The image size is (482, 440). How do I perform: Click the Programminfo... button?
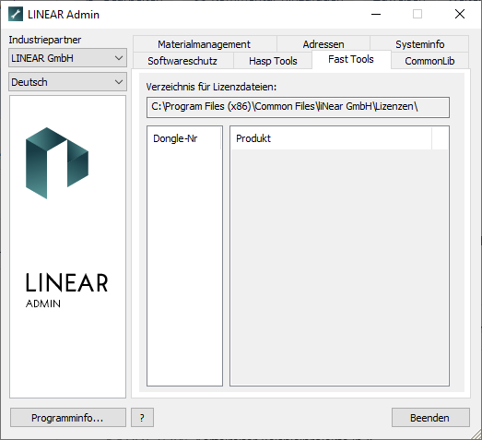[68, 418]
